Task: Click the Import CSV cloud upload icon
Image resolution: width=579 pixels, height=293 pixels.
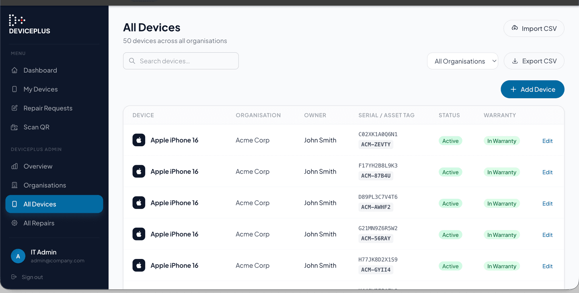Action: pos(515,28)
